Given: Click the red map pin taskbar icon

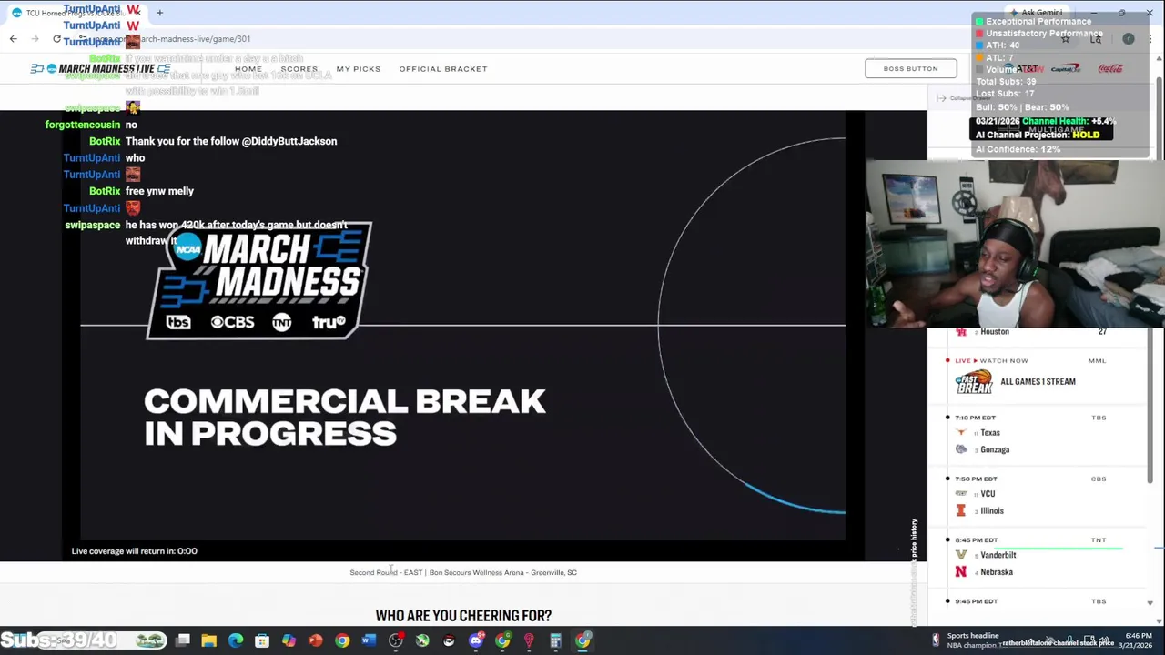Looking at the screenshot, I should 529,640.
